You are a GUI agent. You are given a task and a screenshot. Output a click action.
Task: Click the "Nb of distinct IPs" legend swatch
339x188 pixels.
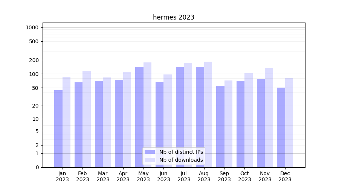pyautogui.click(x=150, y=152)
